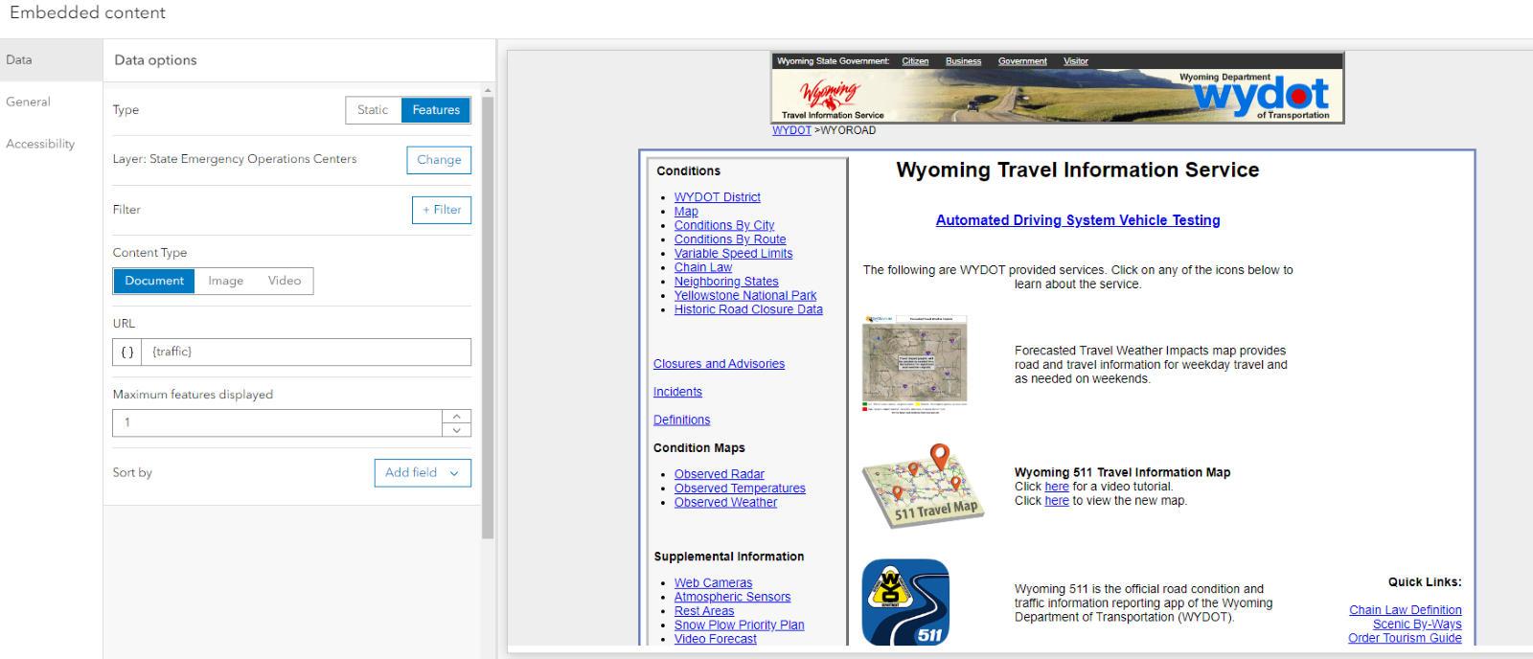This screenshot has width=1533, height=659.
Task: Open Variable Speed Limits link
Action: pyautogui.click(x=733, y=254)
